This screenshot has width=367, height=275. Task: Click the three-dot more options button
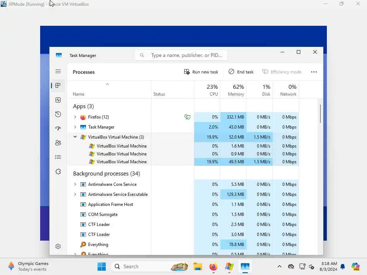(x=314, y=72)
